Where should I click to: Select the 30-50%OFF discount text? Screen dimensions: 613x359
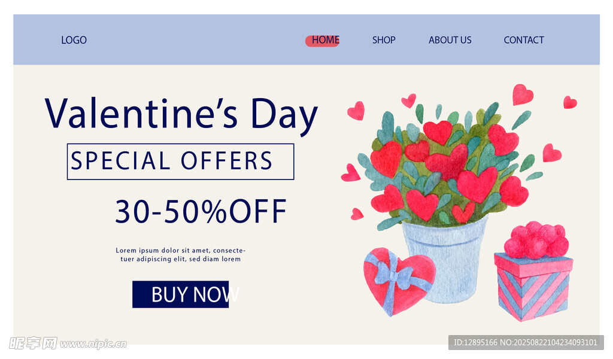pos(201,211)
